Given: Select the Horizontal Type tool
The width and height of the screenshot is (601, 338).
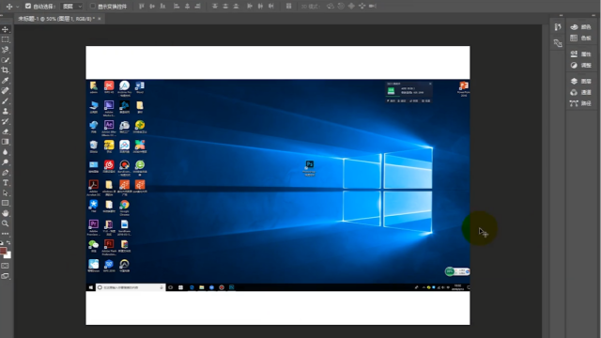Looking at the screenshot, I should 6,183.
